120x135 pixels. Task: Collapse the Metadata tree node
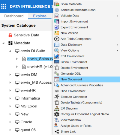tap(4, 43)
